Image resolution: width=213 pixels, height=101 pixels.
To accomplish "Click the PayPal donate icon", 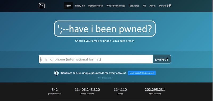I will click(x=170, y=6).
